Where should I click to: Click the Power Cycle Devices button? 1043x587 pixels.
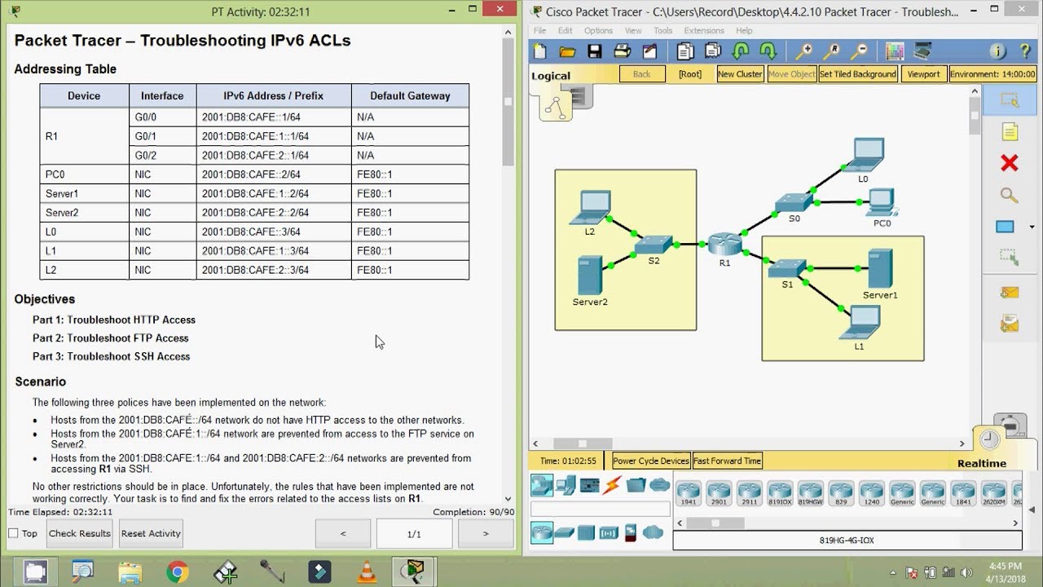tap(651, 461)
